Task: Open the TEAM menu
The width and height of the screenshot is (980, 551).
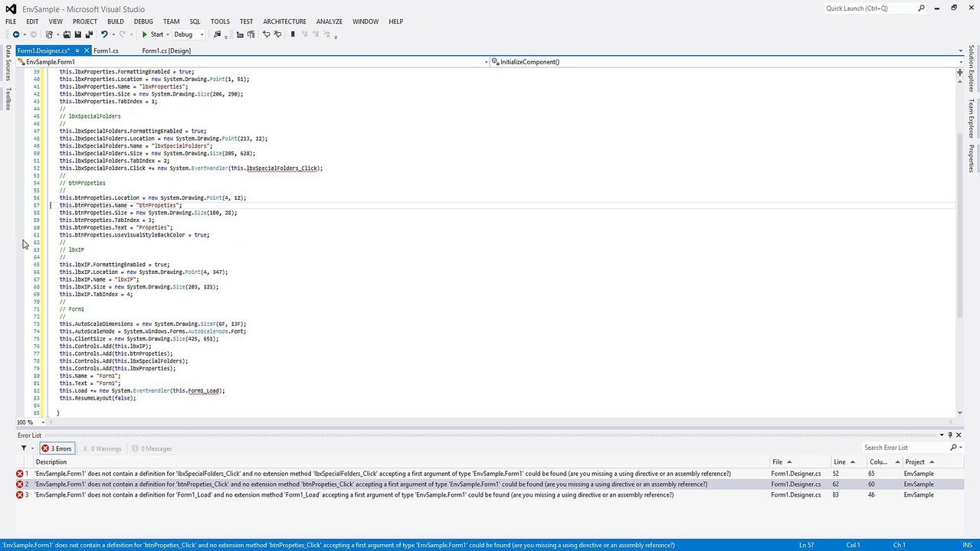Action: coord(172,21)
